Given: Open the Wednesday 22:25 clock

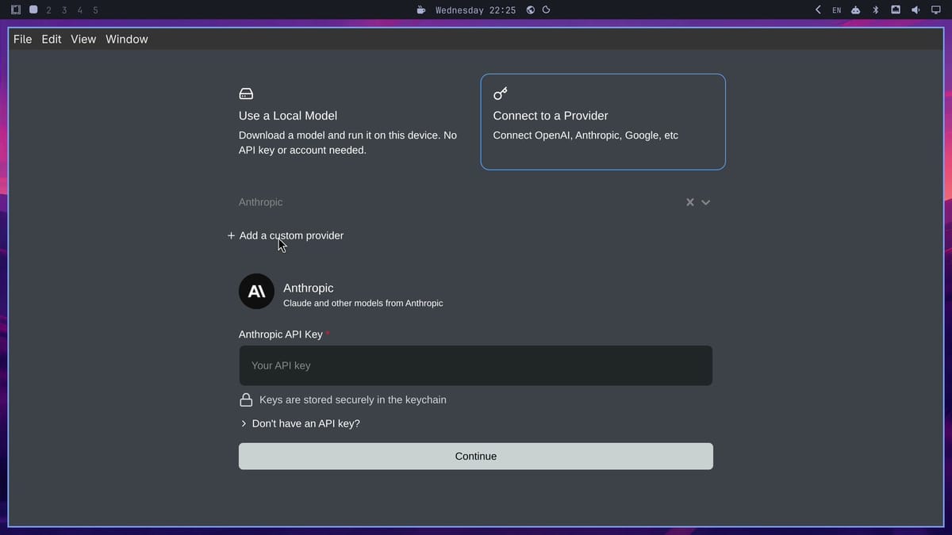Looking at the screenshot, I should (476, 10).
